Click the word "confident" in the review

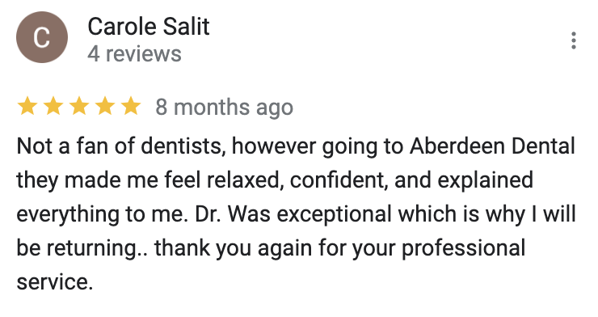coord(336,180)
